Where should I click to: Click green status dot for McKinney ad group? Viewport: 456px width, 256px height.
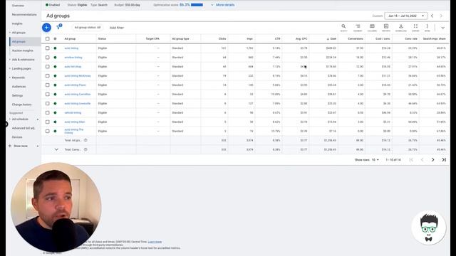click(x=55, y=76)
